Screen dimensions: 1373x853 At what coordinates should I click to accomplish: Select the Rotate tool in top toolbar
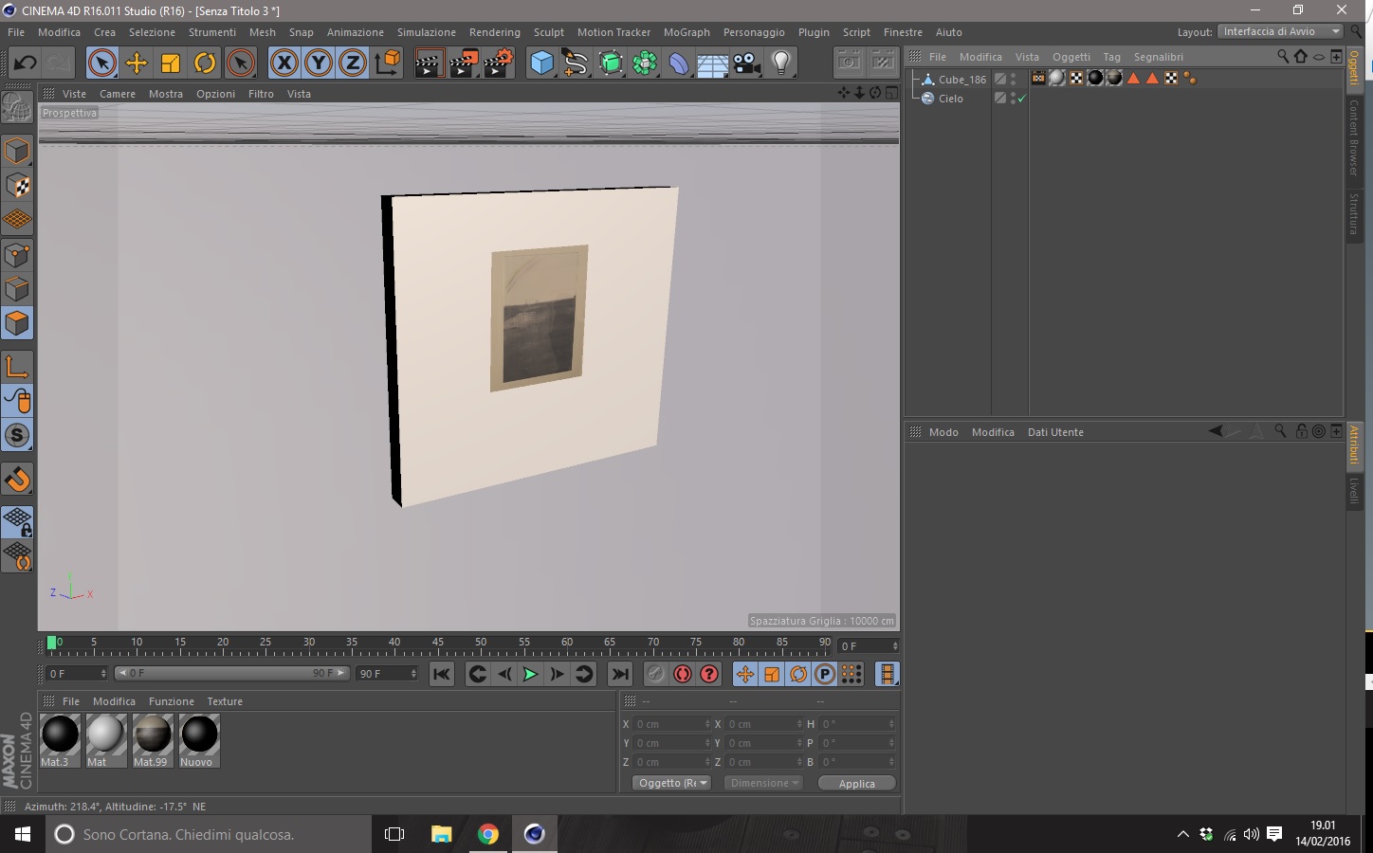point(205,64)
